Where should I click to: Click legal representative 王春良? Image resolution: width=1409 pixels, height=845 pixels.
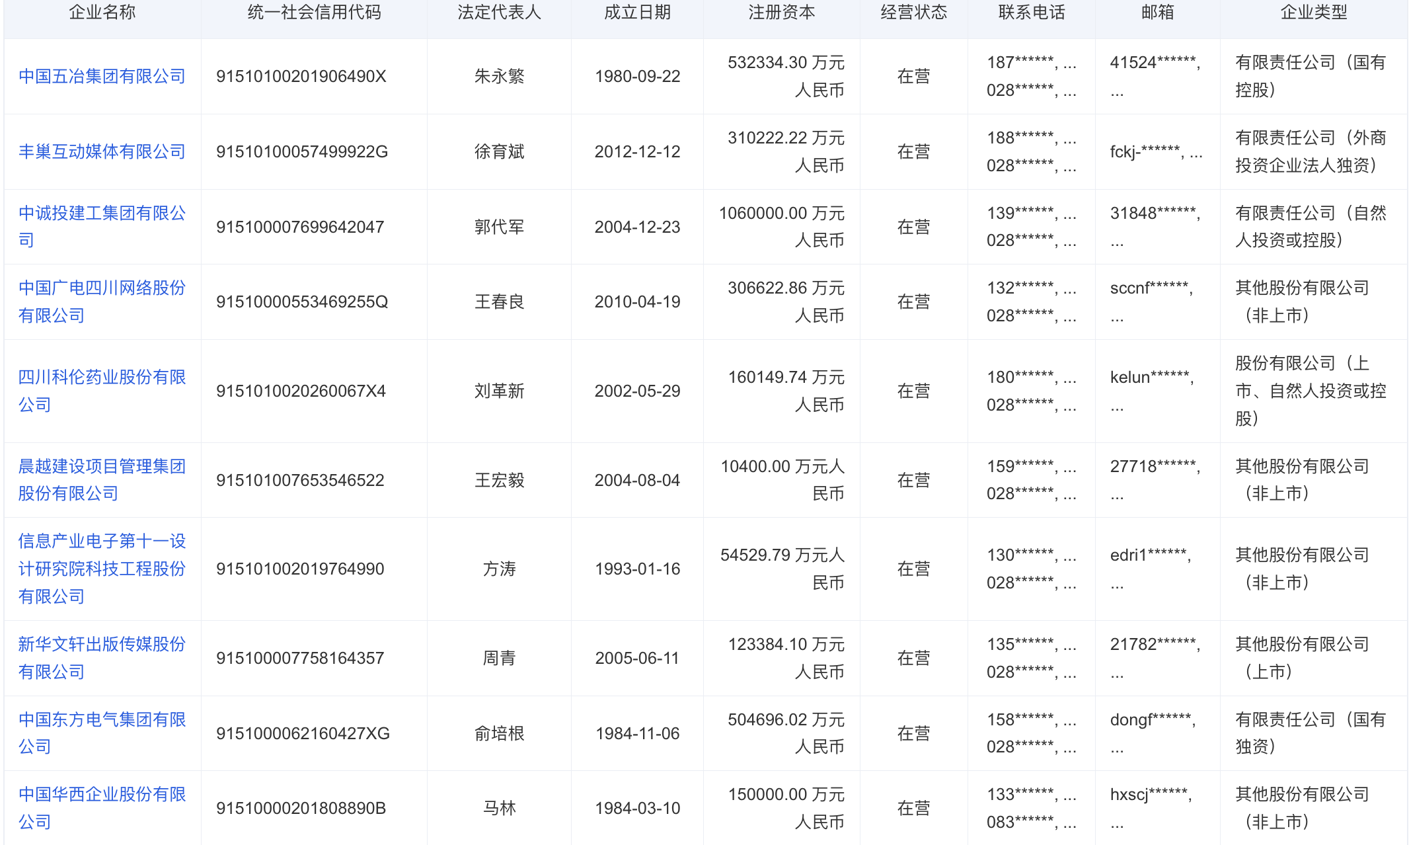click(x=499, y=302)
